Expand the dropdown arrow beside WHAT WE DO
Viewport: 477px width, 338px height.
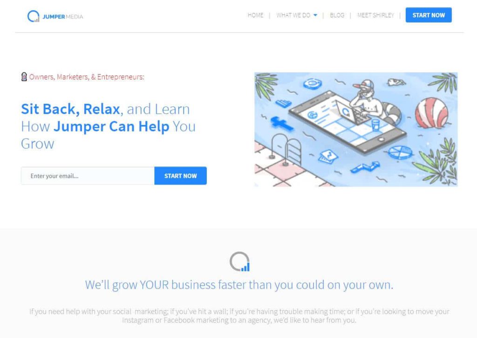[315, 15]
